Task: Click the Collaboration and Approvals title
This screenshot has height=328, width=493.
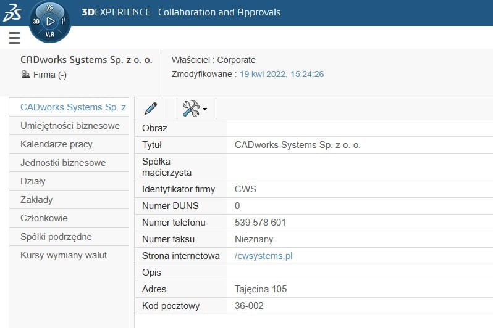Action: click(x=219, y=12)
